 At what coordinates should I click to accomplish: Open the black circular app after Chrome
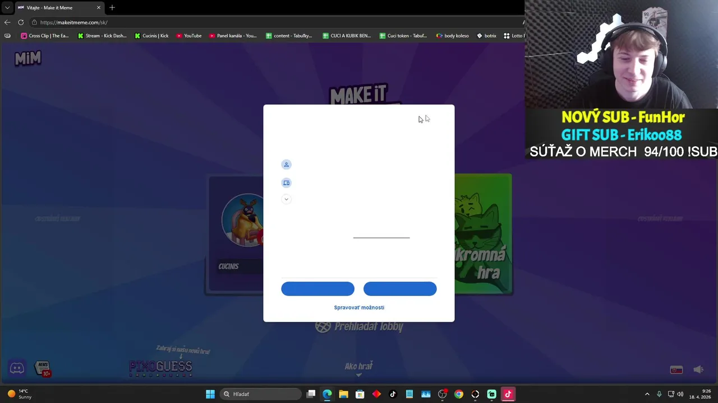(x=475, y=394)
